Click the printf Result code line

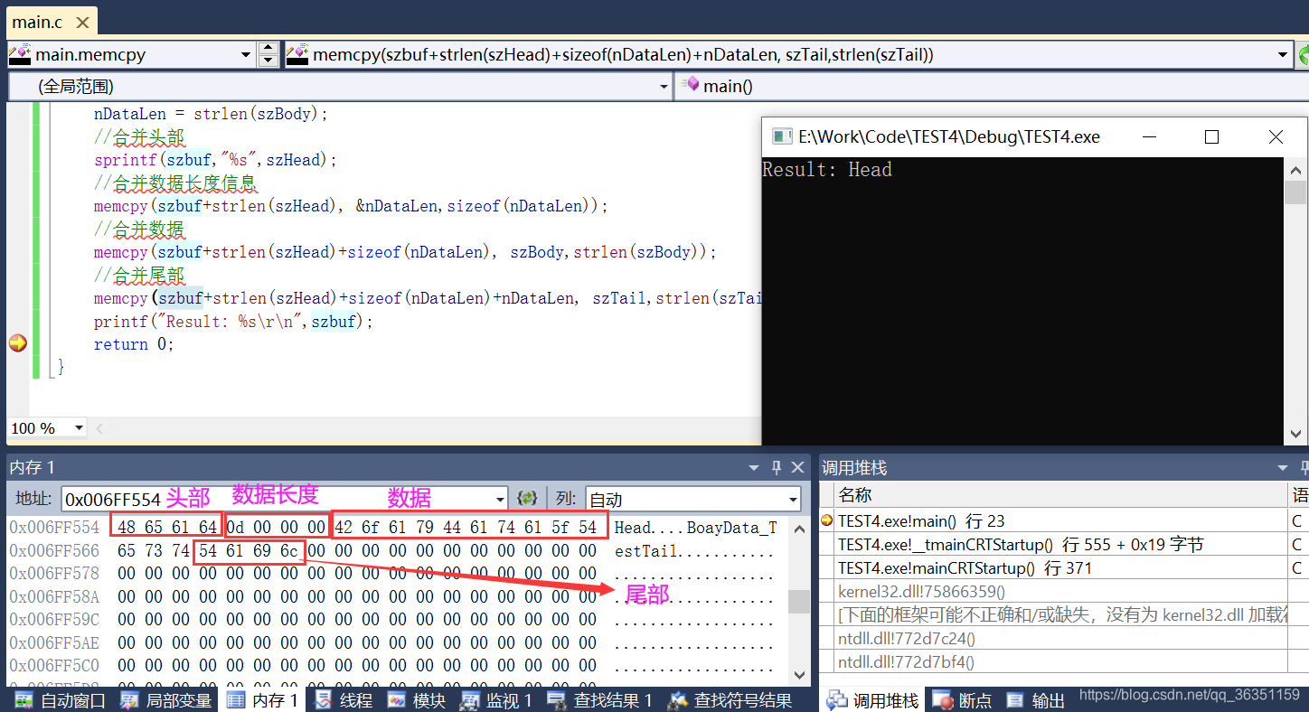(x=233, y=321)
